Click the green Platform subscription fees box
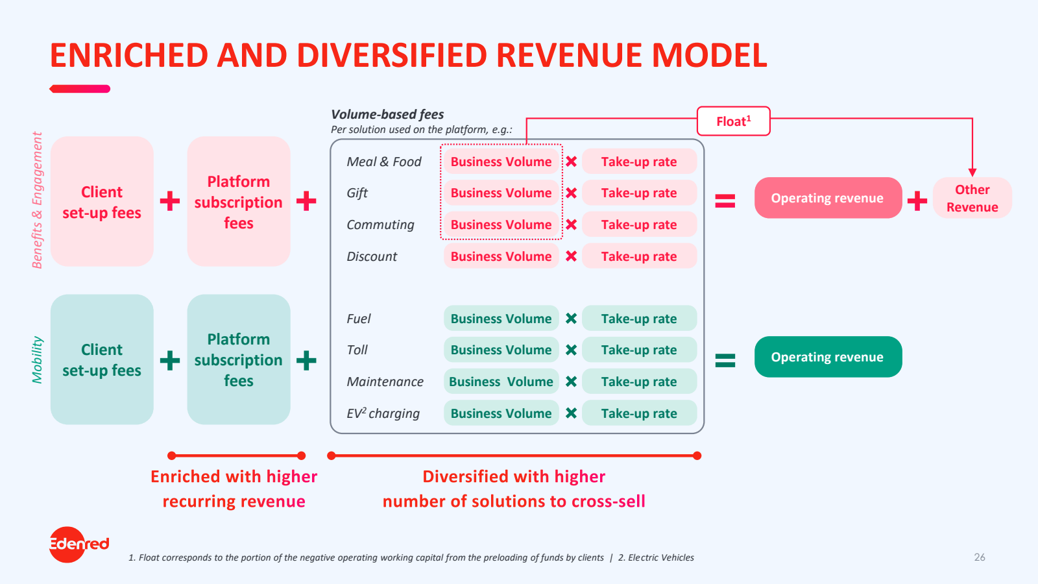 [239, 359]
